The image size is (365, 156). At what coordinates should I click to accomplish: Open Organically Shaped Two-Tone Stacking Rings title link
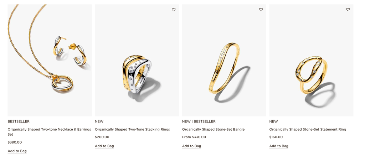click(x=132, y=130)
